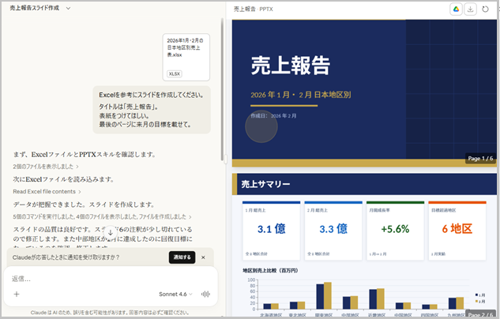Open the XLSX file attachment card

pos(186,57)
